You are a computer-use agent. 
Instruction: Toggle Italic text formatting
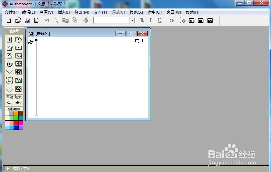tap(150, 21)
